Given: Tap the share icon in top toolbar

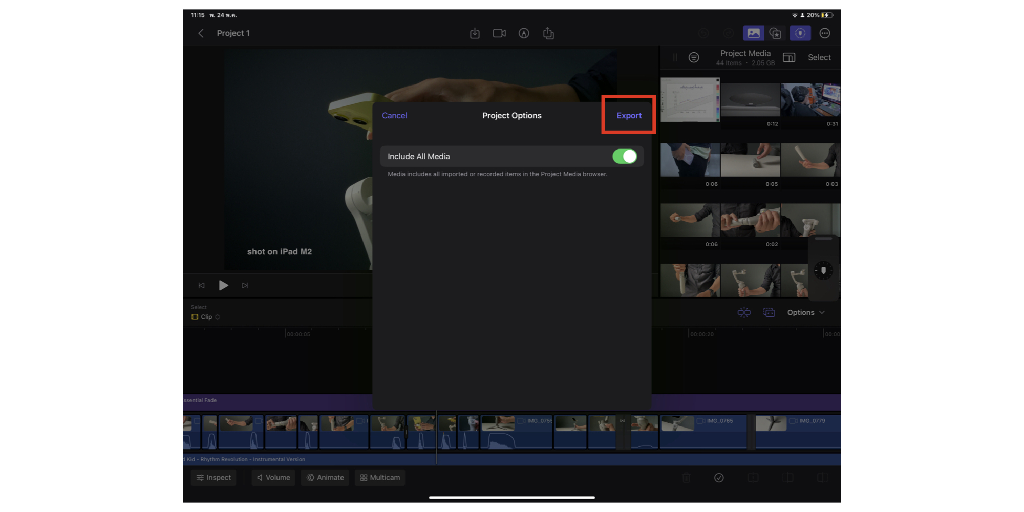Looking at the screenshot, I should coord(548,33).
